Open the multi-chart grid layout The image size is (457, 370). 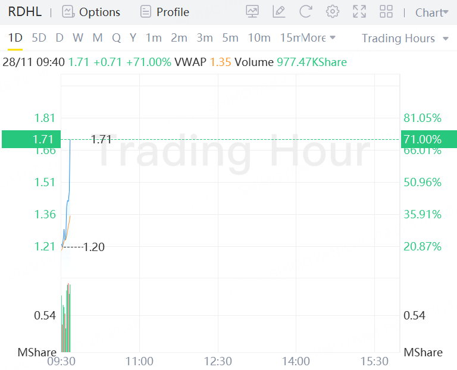386,12
